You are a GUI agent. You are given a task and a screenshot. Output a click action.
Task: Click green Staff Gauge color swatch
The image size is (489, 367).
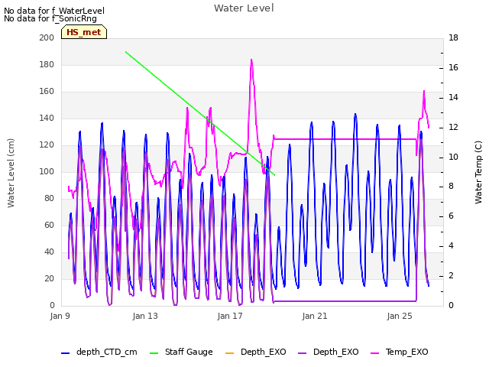click(154, 353)
